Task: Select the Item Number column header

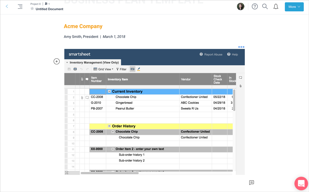Action: (x=98, y=79)
